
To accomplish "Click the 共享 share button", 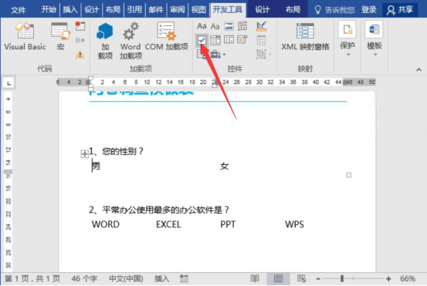I will [x=400, y=10].
